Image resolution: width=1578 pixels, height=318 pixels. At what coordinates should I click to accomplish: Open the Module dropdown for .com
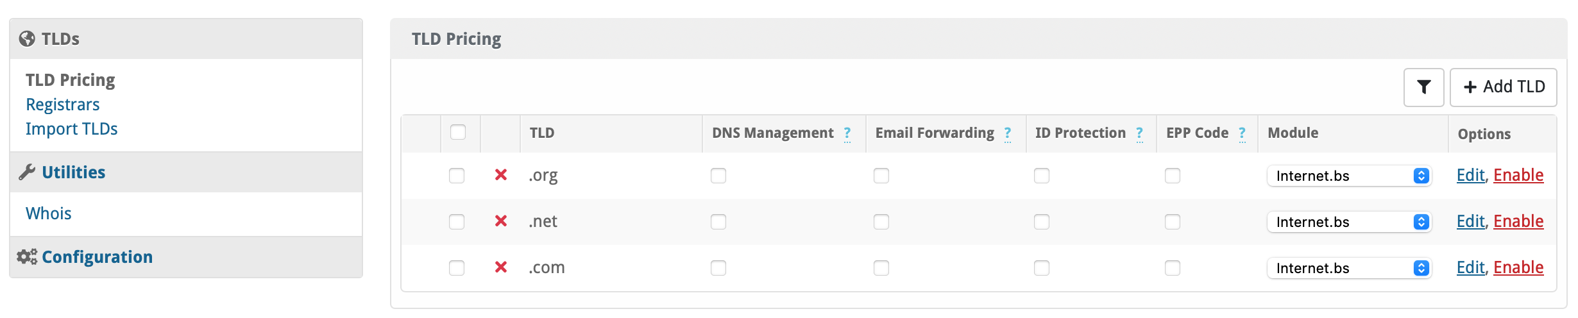pyautogui.click(x=1349, y=268)
